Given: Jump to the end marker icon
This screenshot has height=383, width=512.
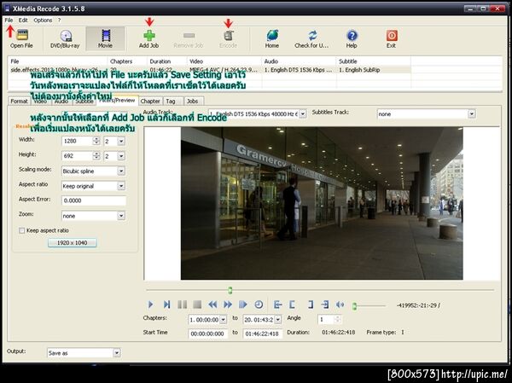Looking at the screenshot, I should 325,305.
